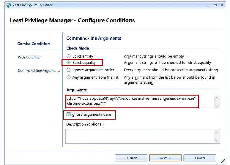Open Command-line Arguments in the sidebar
Image resolution: width=230 pixels, height=165 pixels.
point(39,71)
